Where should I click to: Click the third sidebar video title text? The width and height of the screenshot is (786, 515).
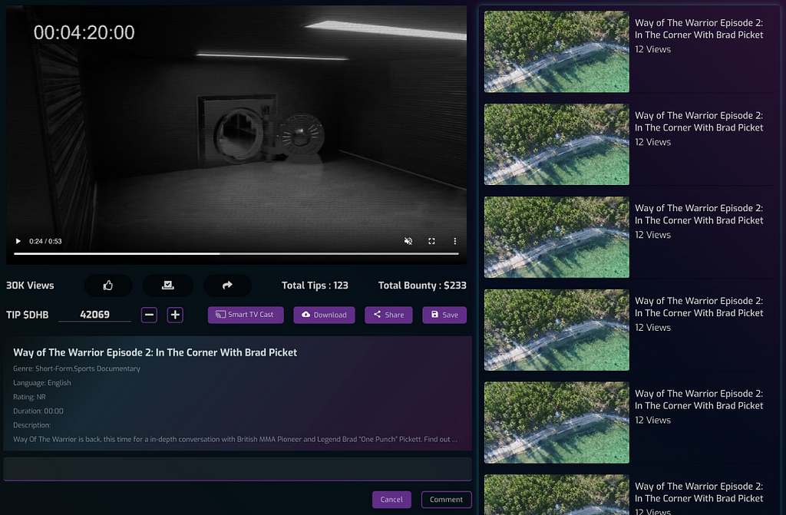click(x=698, y=215)
